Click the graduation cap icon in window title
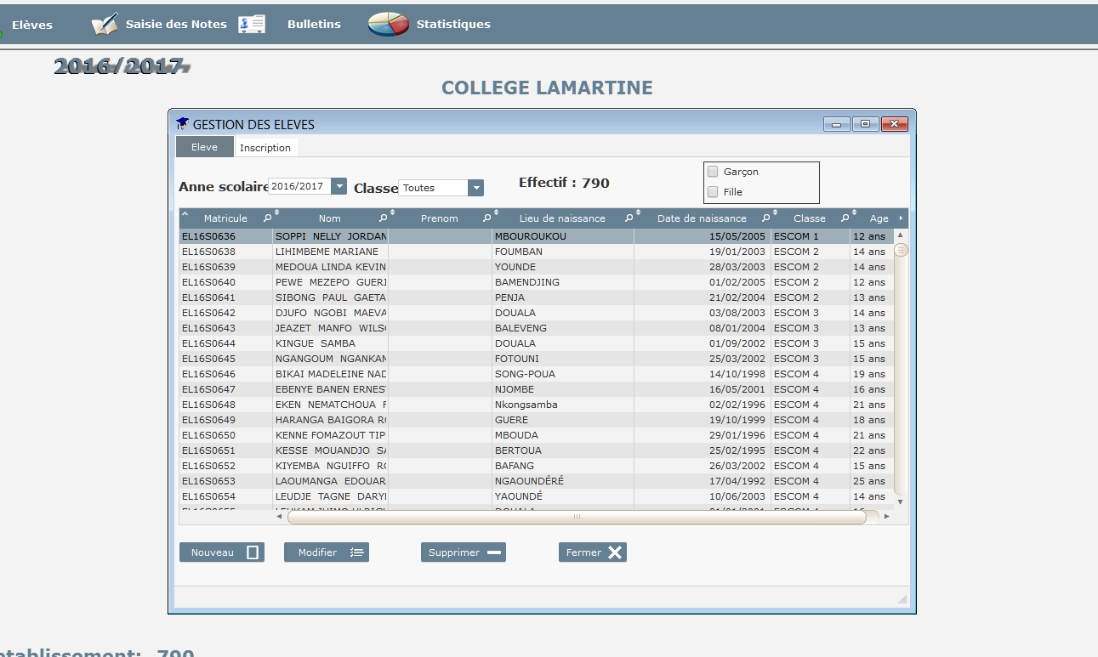Viewport: 1098px width, 657px height. [182, 124]
